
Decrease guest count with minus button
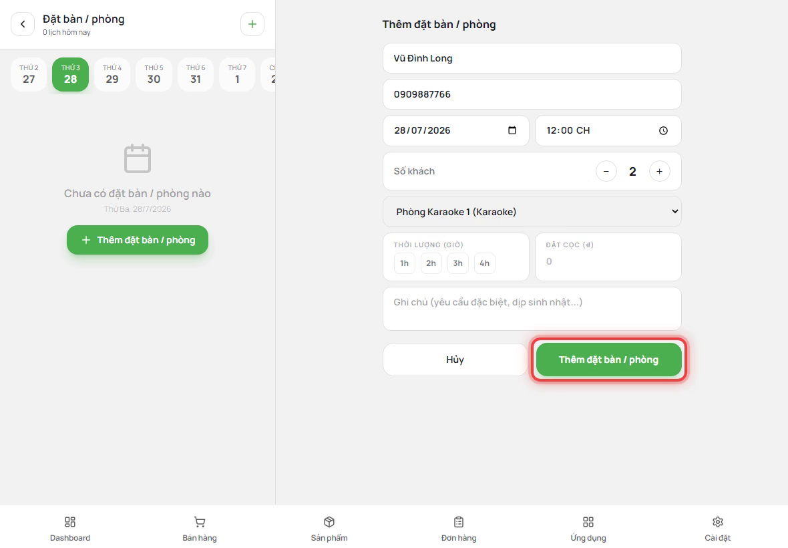(x=606, y=172)
